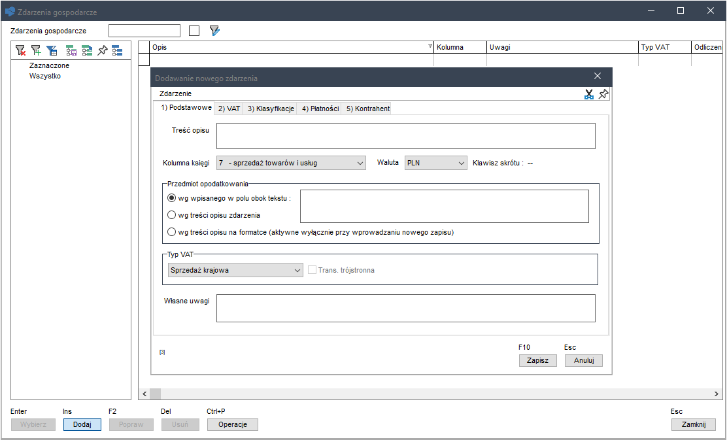Click the grayed Usuń button
Image resolution: width=727 pixels, height=440 pixels.
point(180,424)
